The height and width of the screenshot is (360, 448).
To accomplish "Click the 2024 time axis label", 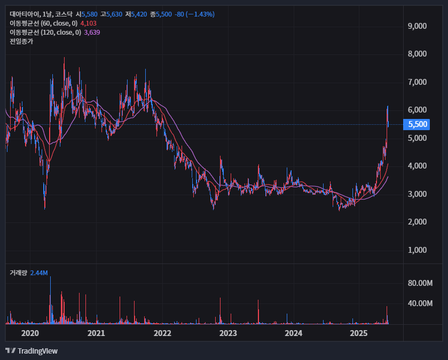I will pyautogui.click(x=294, y=333).
